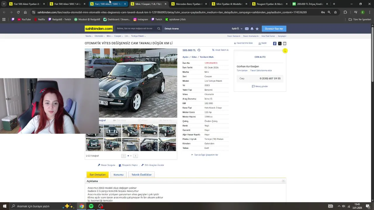Open messages envelope icon in header
374x210 pixels.
pyautogui.click(x=247, y=29)
